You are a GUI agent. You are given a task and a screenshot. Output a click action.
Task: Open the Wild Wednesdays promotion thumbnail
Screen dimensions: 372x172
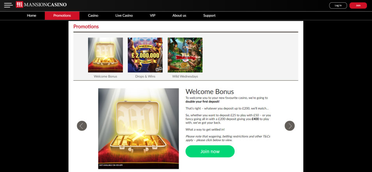coord(185,55)
